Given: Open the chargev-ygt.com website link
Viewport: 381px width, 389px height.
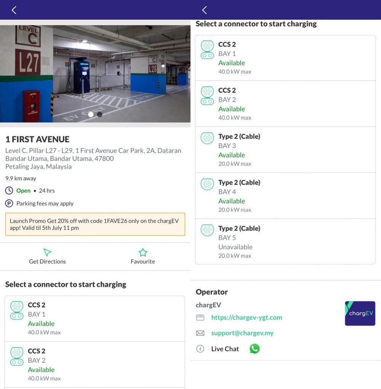Looking at the screenshot, I should (247, 317).
